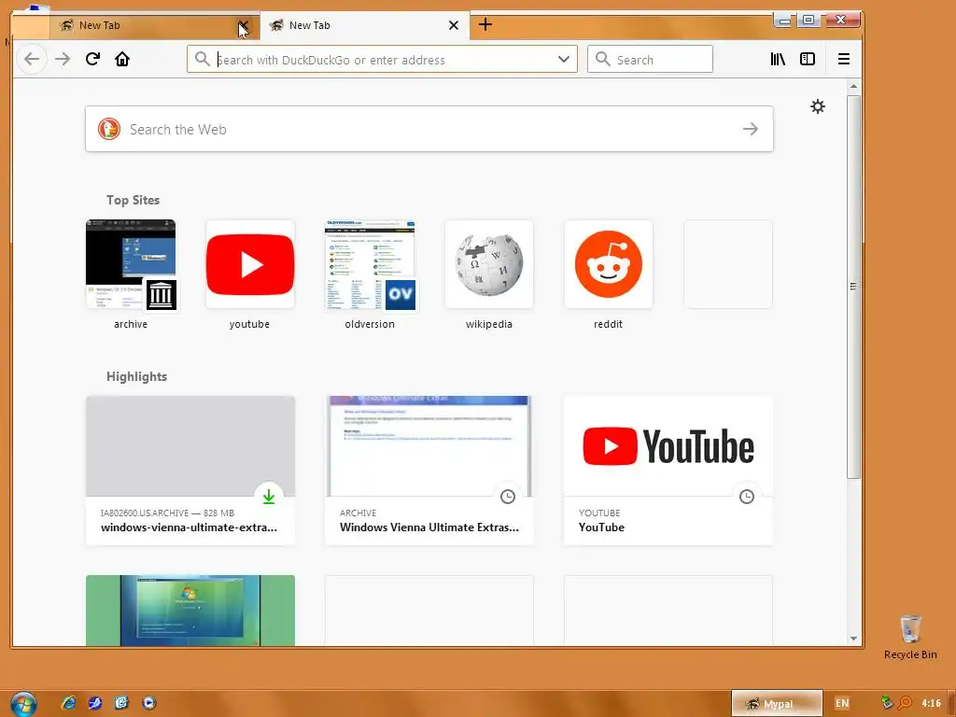Click the empty top site placeholder tile

point(728,264)
